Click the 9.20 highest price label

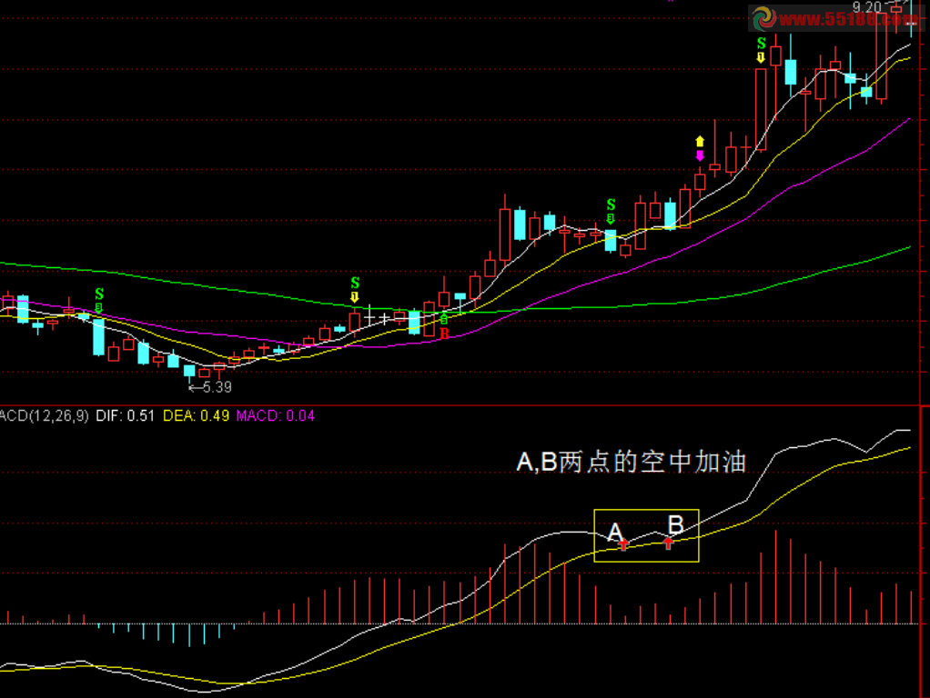point(867,7)
